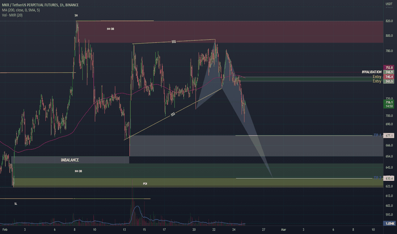The height and width of the screenshot is (234, 397).
Task: Click the 654.0 price axis label
Action: coord(389,156)
